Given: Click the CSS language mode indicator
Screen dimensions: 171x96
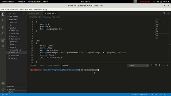Looking at the screenshot, I should [x=160, y=95].
